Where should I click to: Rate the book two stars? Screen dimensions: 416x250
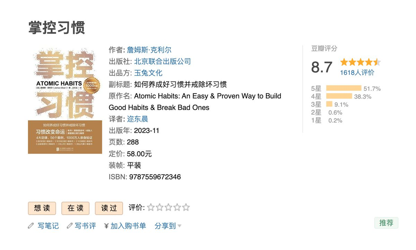(x=159, y=208)
